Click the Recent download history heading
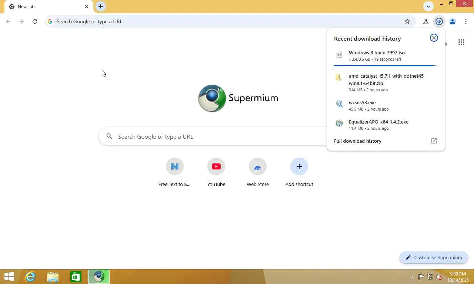 [x=367, y=38]
